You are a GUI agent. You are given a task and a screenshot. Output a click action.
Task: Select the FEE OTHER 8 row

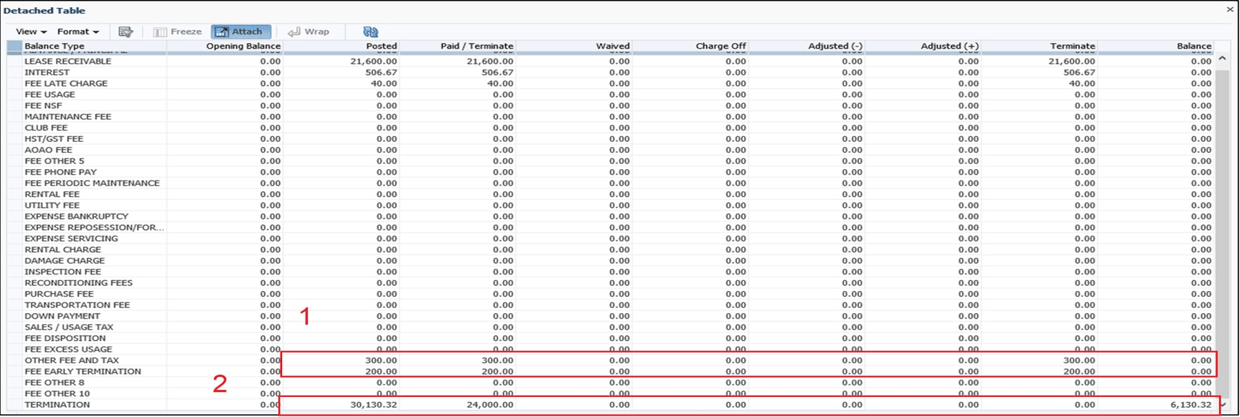(610, 383)
